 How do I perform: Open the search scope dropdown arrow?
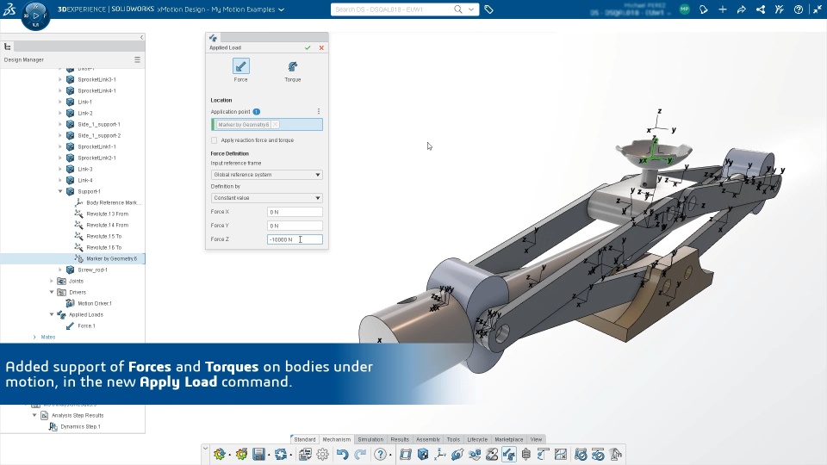click(471, 9)
